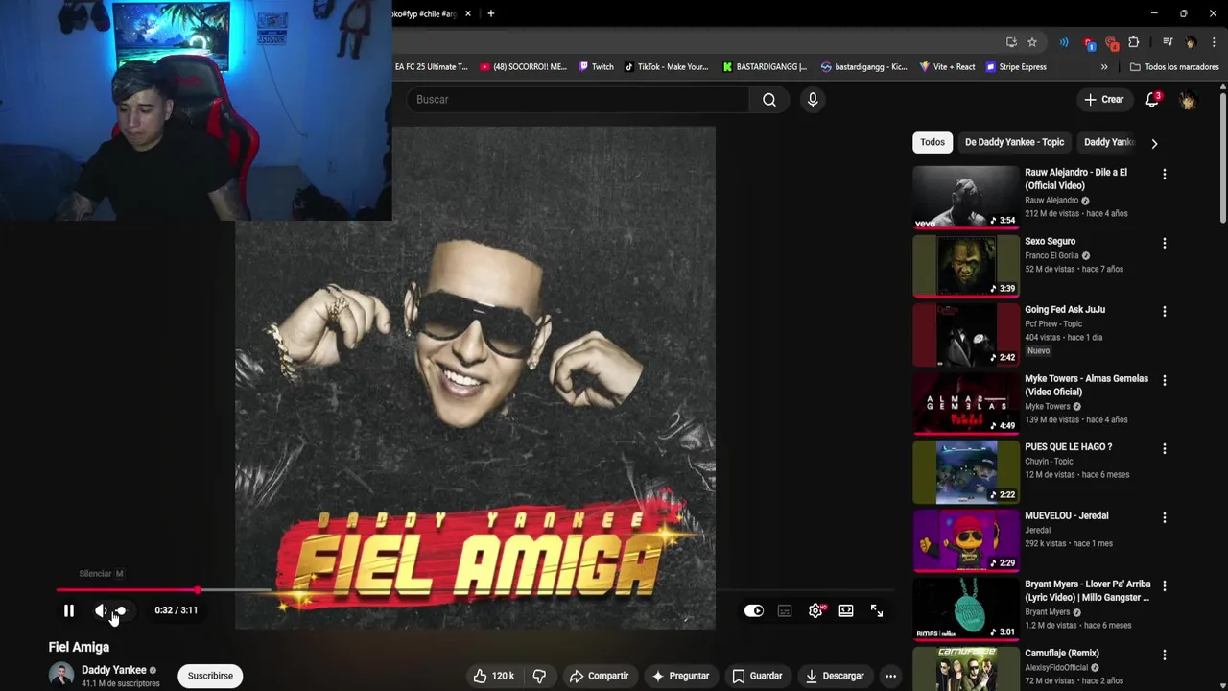Image resolution: width=1228 pixels, height=691 pixels.
Task: Open the 'TikTok - Make Your...' bookmark
Action: 666,67
